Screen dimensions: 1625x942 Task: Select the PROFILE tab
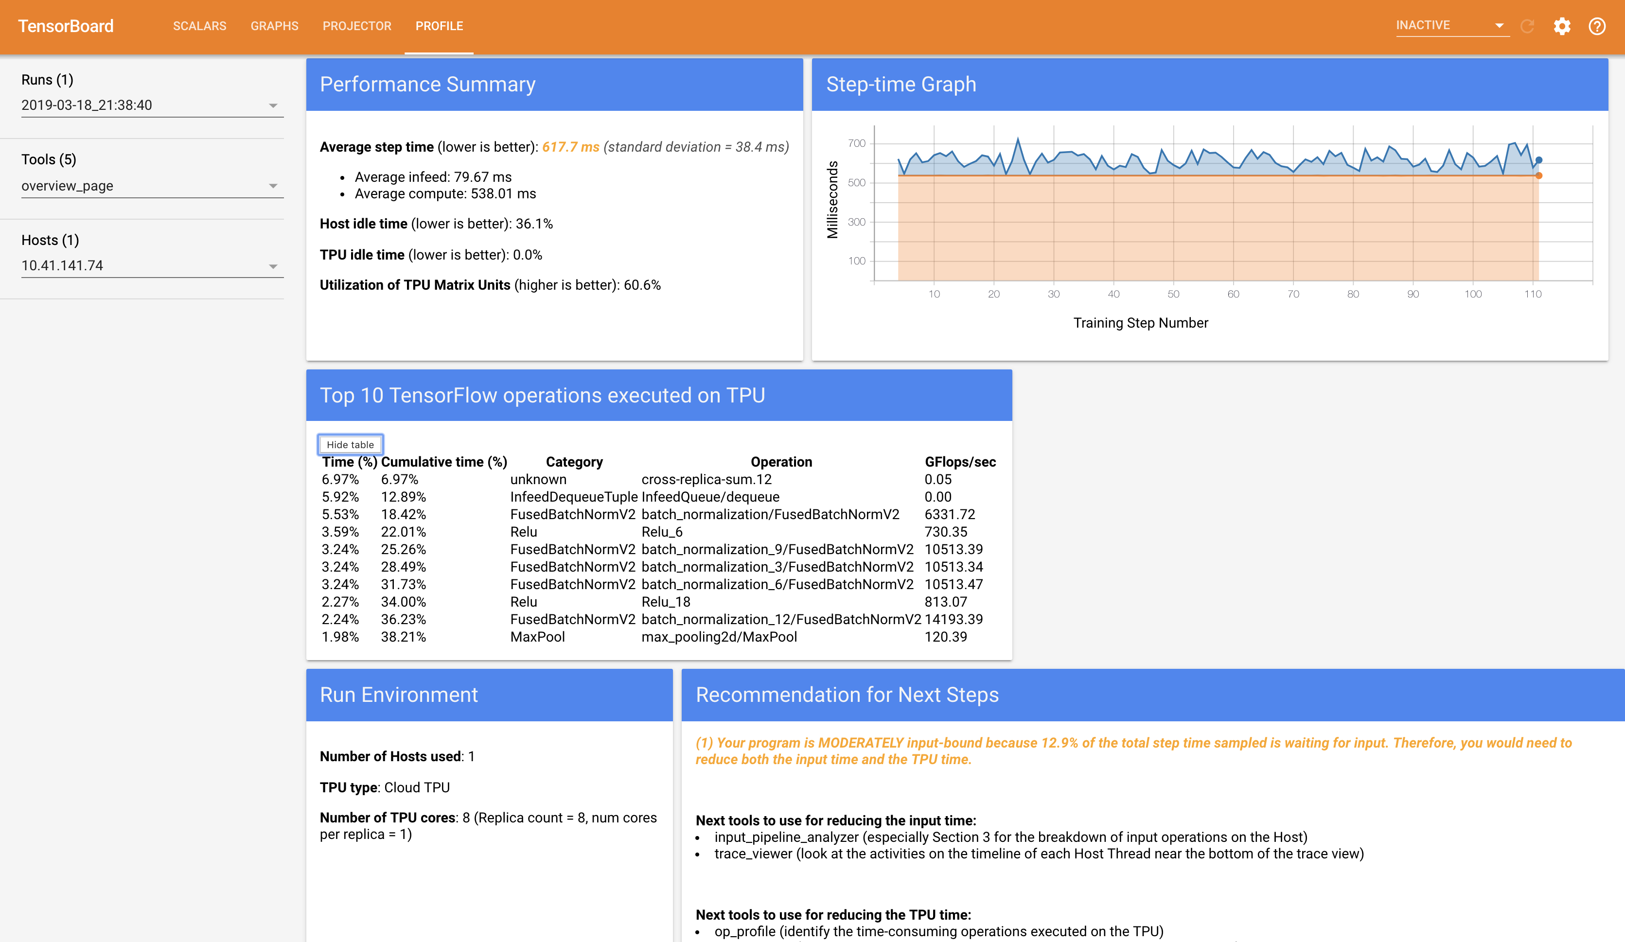click(439, 26)
